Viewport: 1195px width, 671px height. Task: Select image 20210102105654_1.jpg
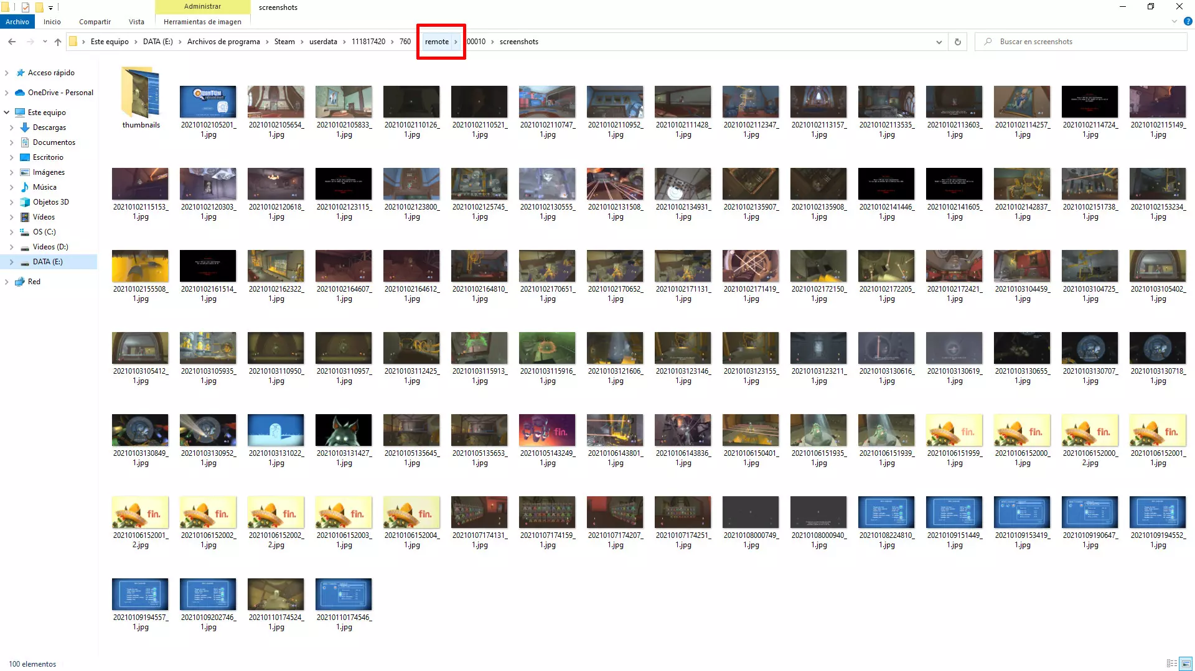(276, 102)
